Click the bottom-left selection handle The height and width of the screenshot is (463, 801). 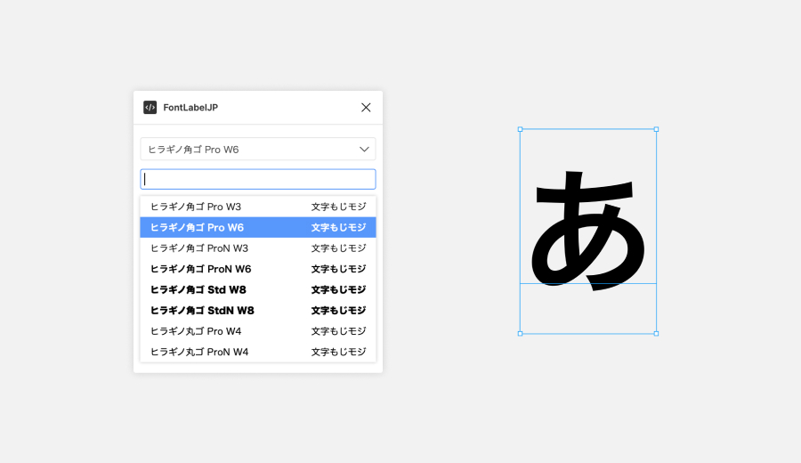click(x=520, y=334)
